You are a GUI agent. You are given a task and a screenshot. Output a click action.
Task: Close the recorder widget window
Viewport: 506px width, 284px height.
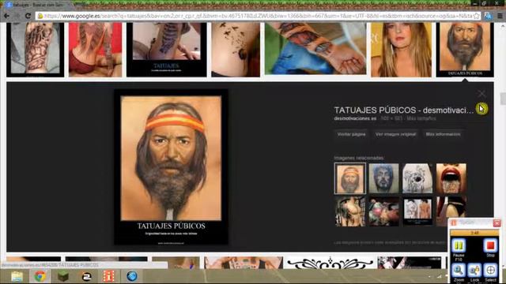pyautogui.click(x=497, y=222)
